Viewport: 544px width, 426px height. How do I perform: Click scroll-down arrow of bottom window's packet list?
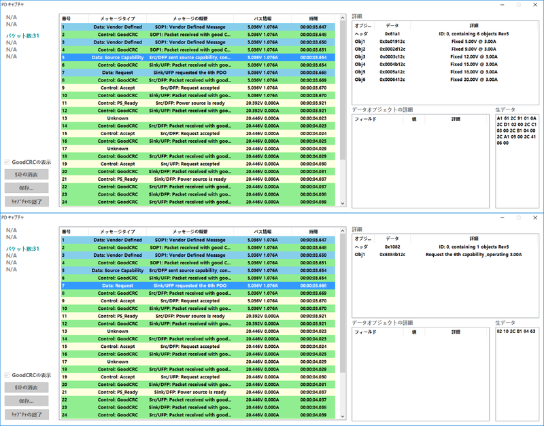343,416
